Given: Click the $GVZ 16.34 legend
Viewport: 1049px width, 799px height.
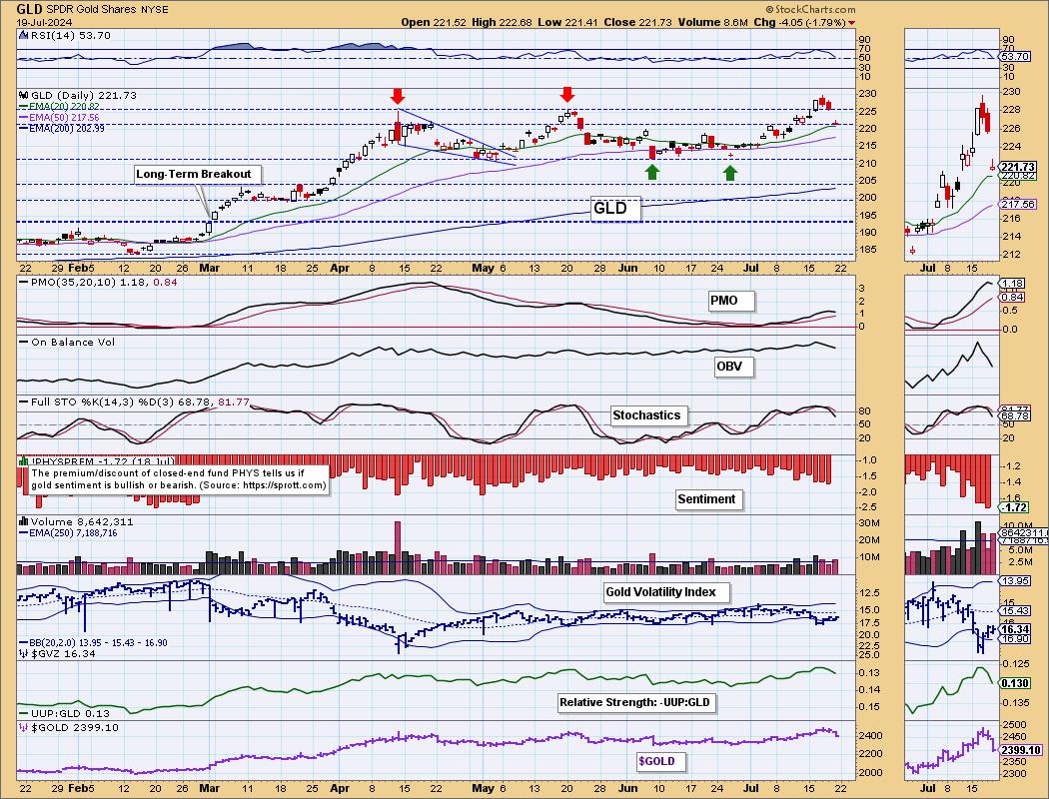Looking at the screenshot, I should click(x=57, y=653).
